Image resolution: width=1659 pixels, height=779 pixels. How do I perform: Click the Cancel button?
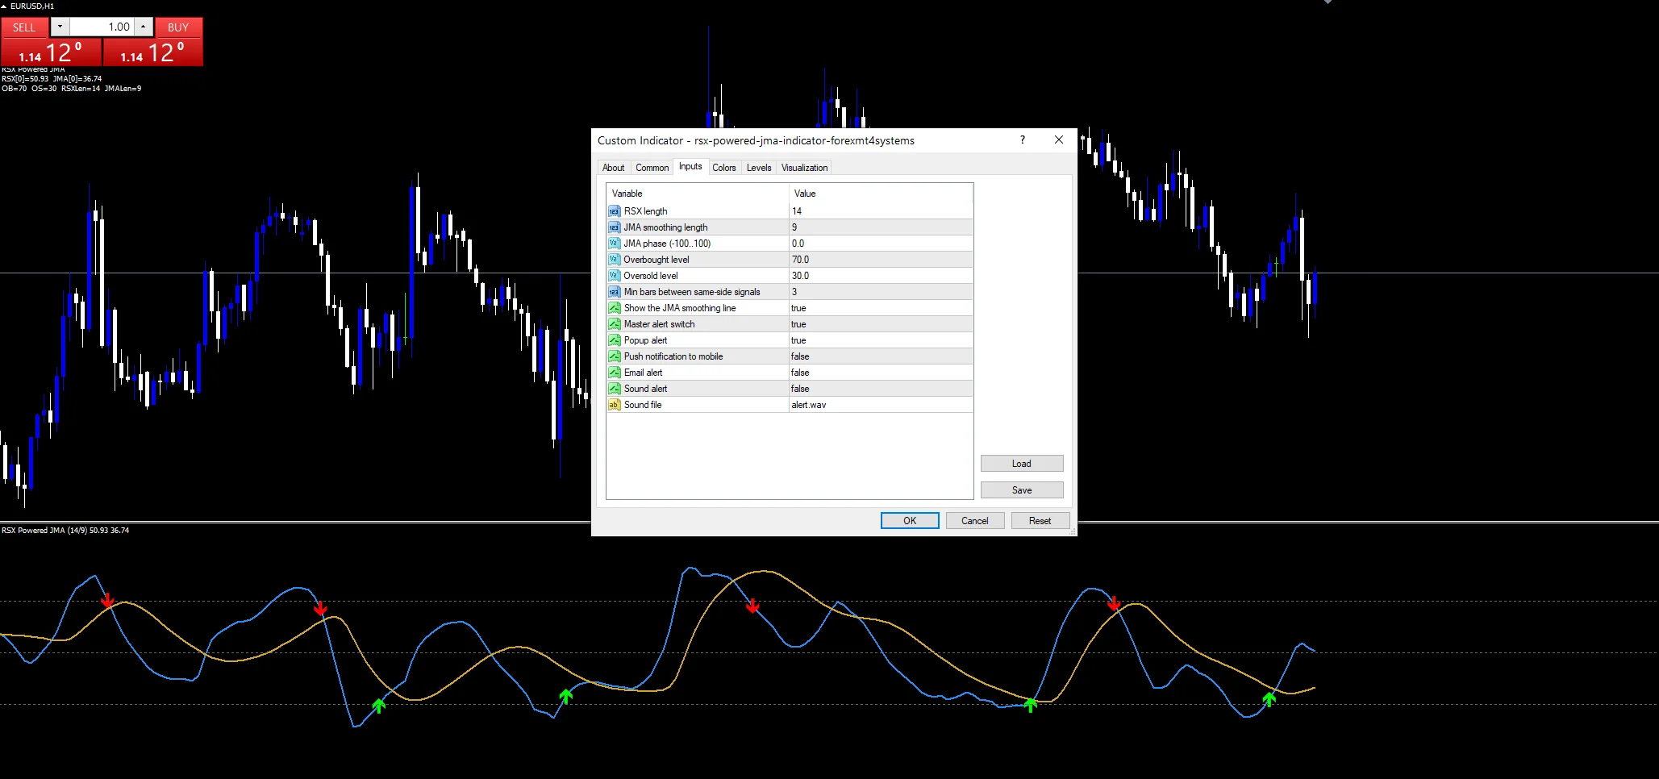click(975, 521)
